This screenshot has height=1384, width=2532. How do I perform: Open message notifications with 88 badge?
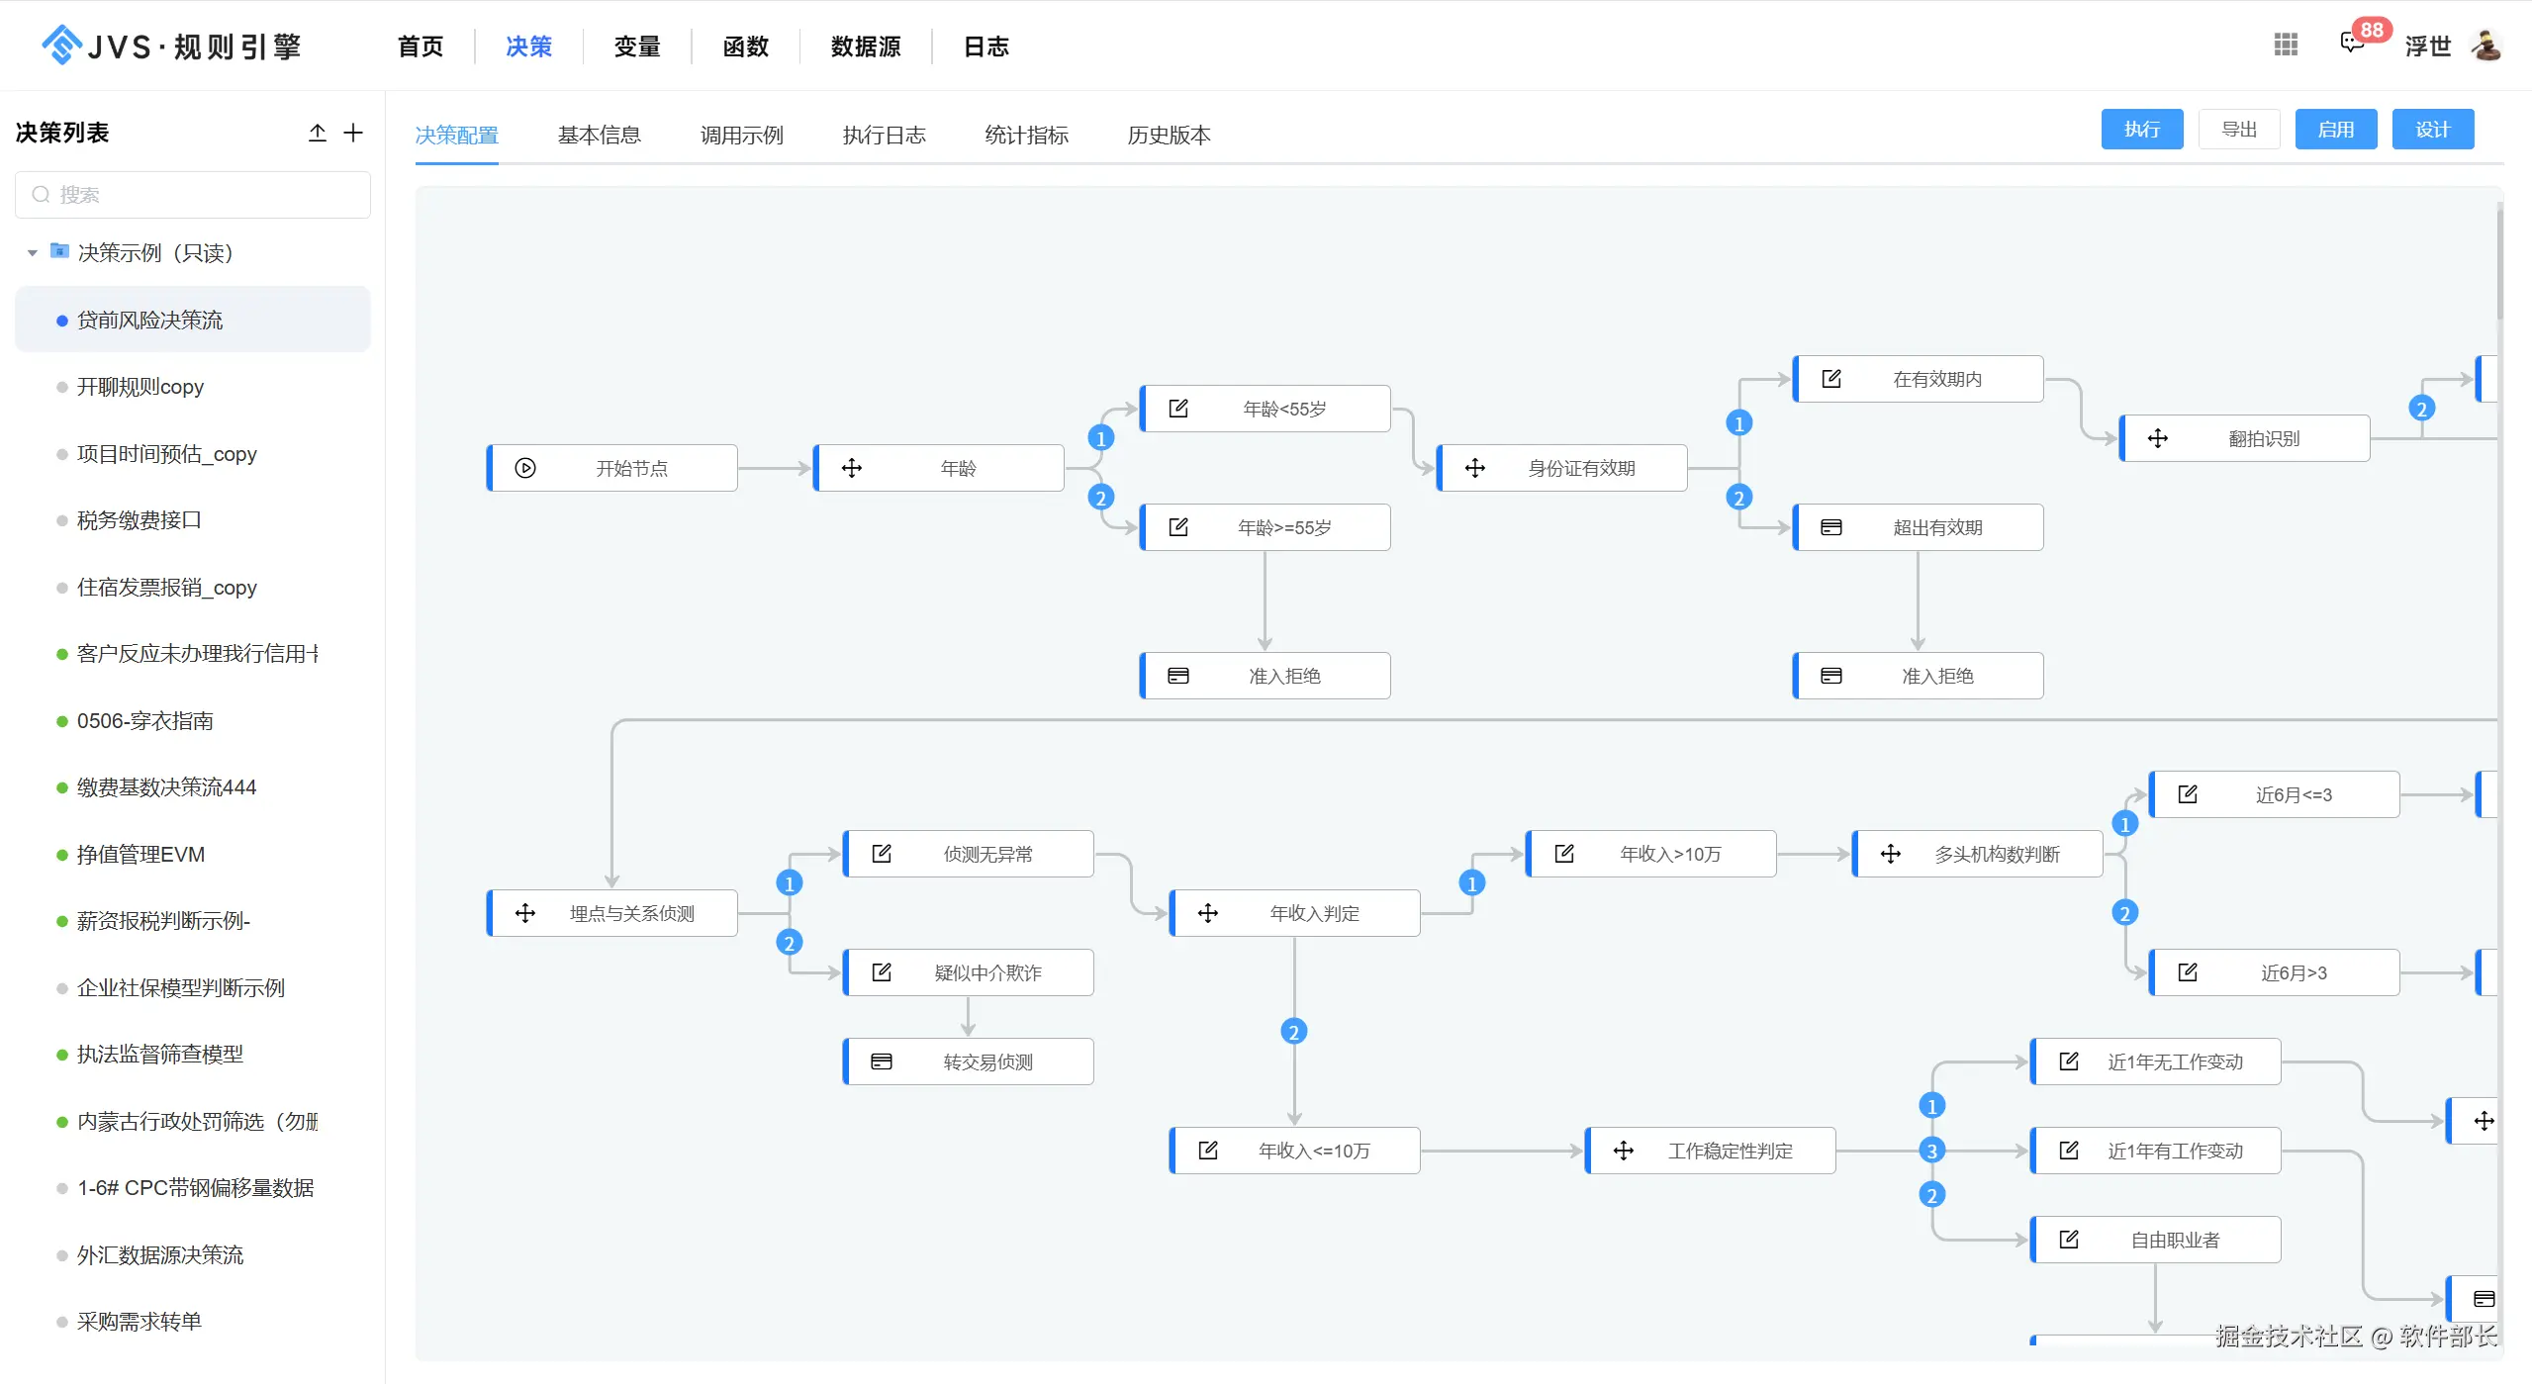(2353, 43)
